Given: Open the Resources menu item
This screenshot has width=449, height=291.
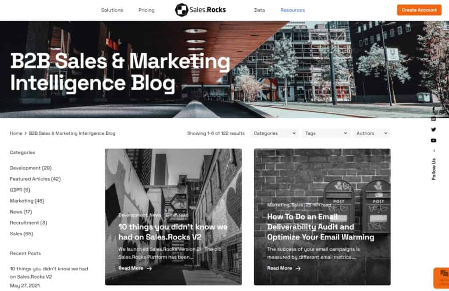Looking at the screenshot, I should (x=292, y=10).
